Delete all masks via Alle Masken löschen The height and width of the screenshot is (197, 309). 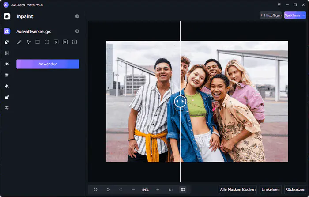237,189
